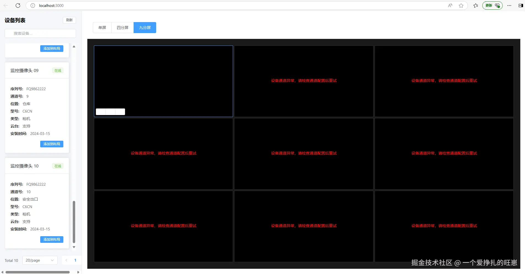Go to page 1 in pagination
525x274 pixels.
coord(75,260)
